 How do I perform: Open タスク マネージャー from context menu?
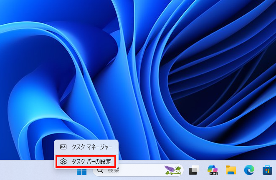(86, 147)
